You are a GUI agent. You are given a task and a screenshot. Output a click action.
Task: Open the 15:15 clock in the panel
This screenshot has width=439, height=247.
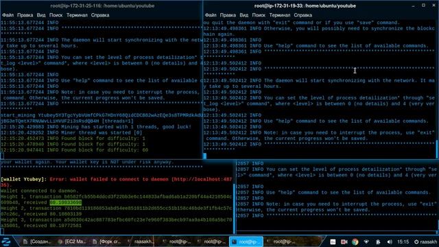(x=403, y=242)
